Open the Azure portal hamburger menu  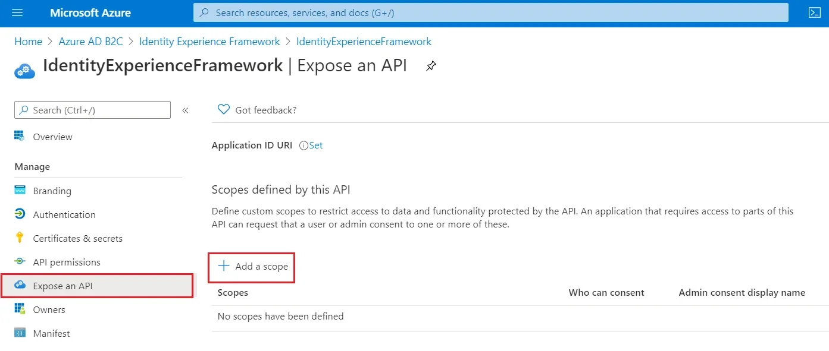pyautogui.click(x=17, y=12)
